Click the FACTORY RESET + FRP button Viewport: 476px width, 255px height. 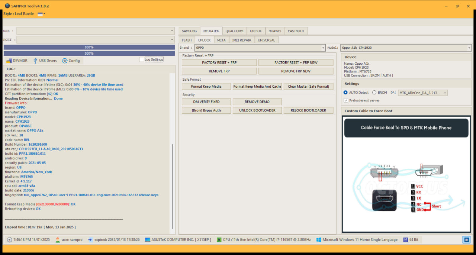tap(219, 62)
